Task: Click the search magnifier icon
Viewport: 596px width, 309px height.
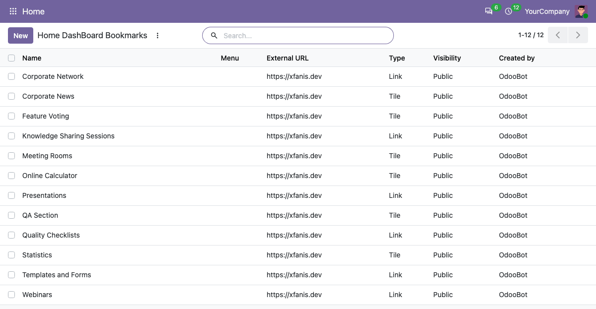Action: (x=215, y=36)
